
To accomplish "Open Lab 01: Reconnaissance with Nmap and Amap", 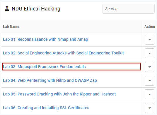I will click(45, 39).
